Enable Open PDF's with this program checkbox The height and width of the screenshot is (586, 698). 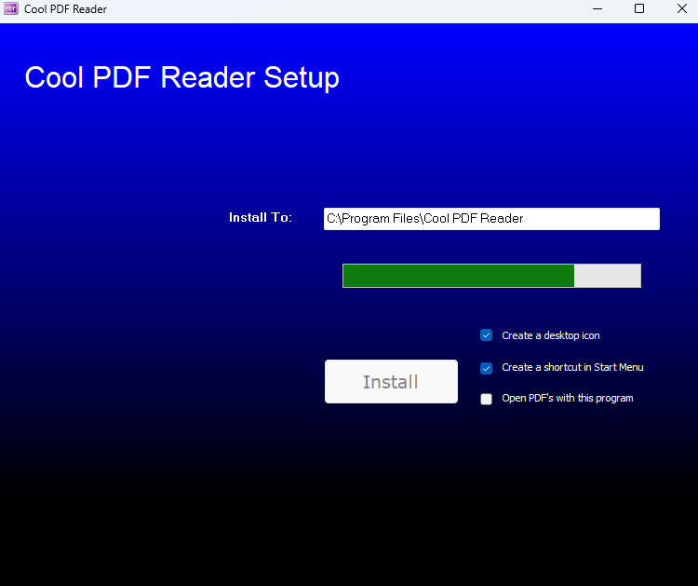point(486,399)
